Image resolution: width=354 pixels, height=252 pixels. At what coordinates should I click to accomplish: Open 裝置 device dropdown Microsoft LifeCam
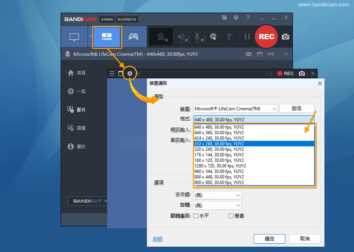pyautogui.click(x=235, y=109)
